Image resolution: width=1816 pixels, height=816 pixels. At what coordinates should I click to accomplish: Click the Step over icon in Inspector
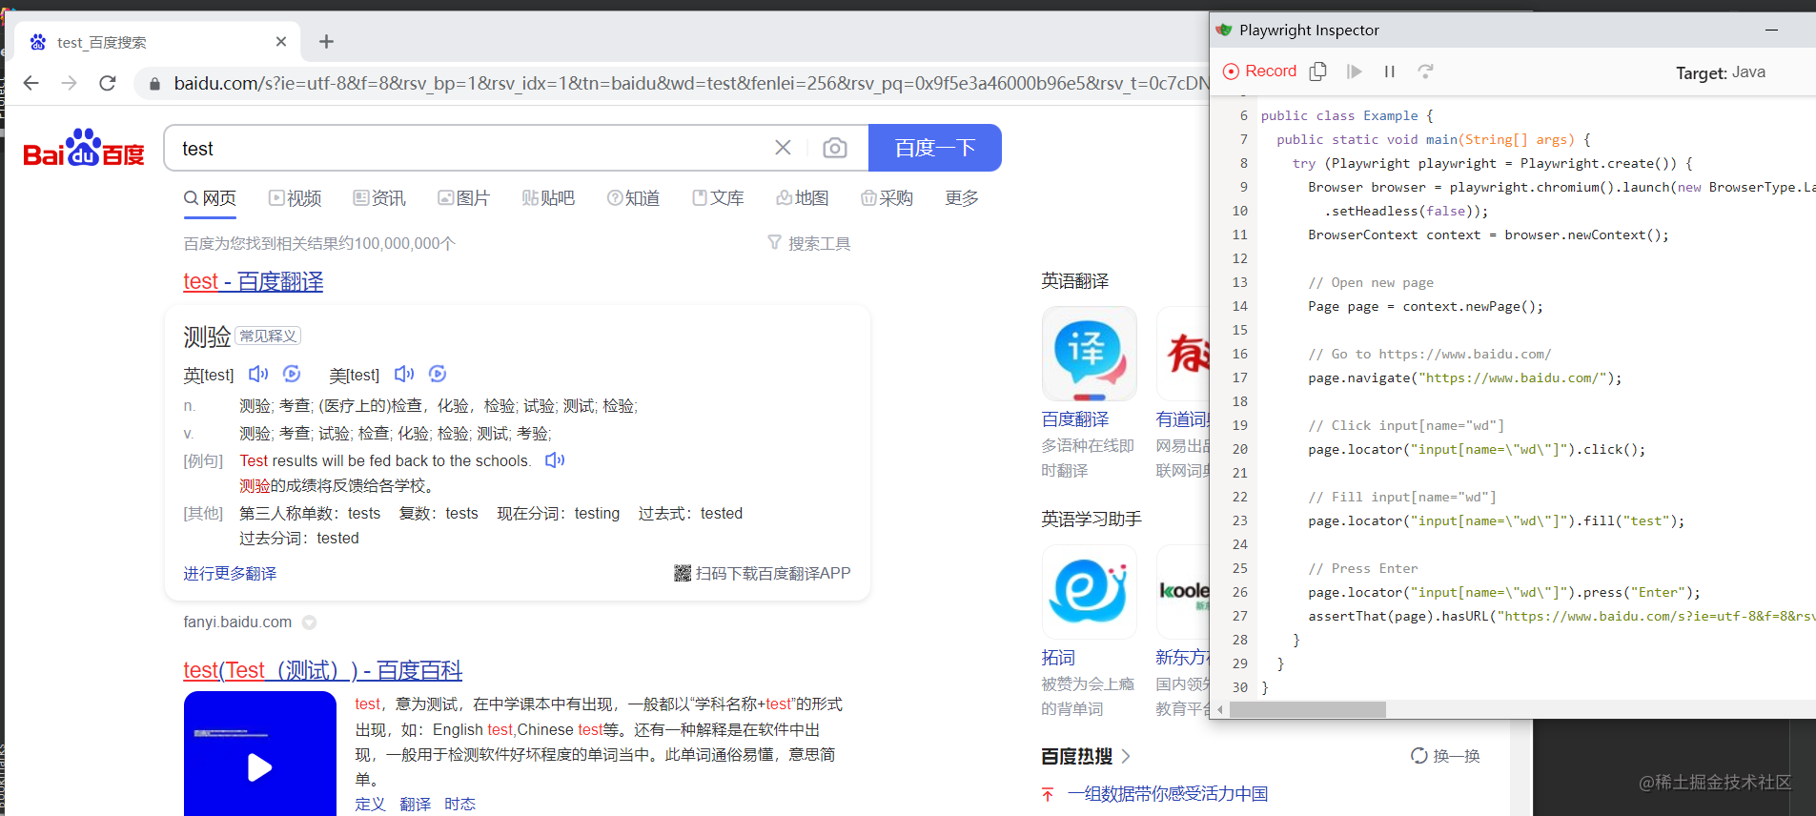point(1425,71)
